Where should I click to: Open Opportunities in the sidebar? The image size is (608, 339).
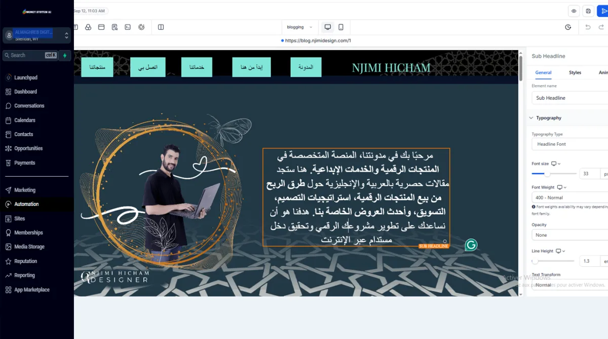tap(28, 148)
